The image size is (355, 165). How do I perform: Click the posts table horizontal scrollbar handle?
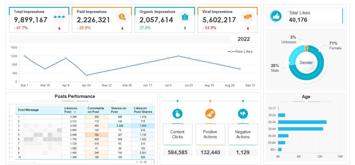tap(34, 162)
